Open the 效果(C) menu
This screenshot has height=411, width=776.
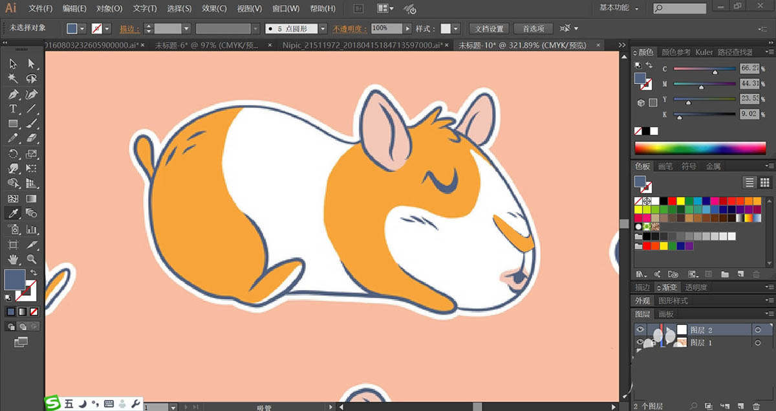(213, 8)
